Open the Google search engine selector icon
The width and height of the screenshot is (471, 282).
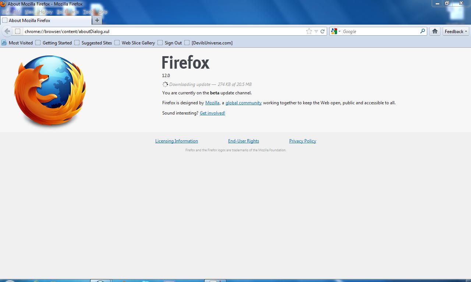(336, 31)
